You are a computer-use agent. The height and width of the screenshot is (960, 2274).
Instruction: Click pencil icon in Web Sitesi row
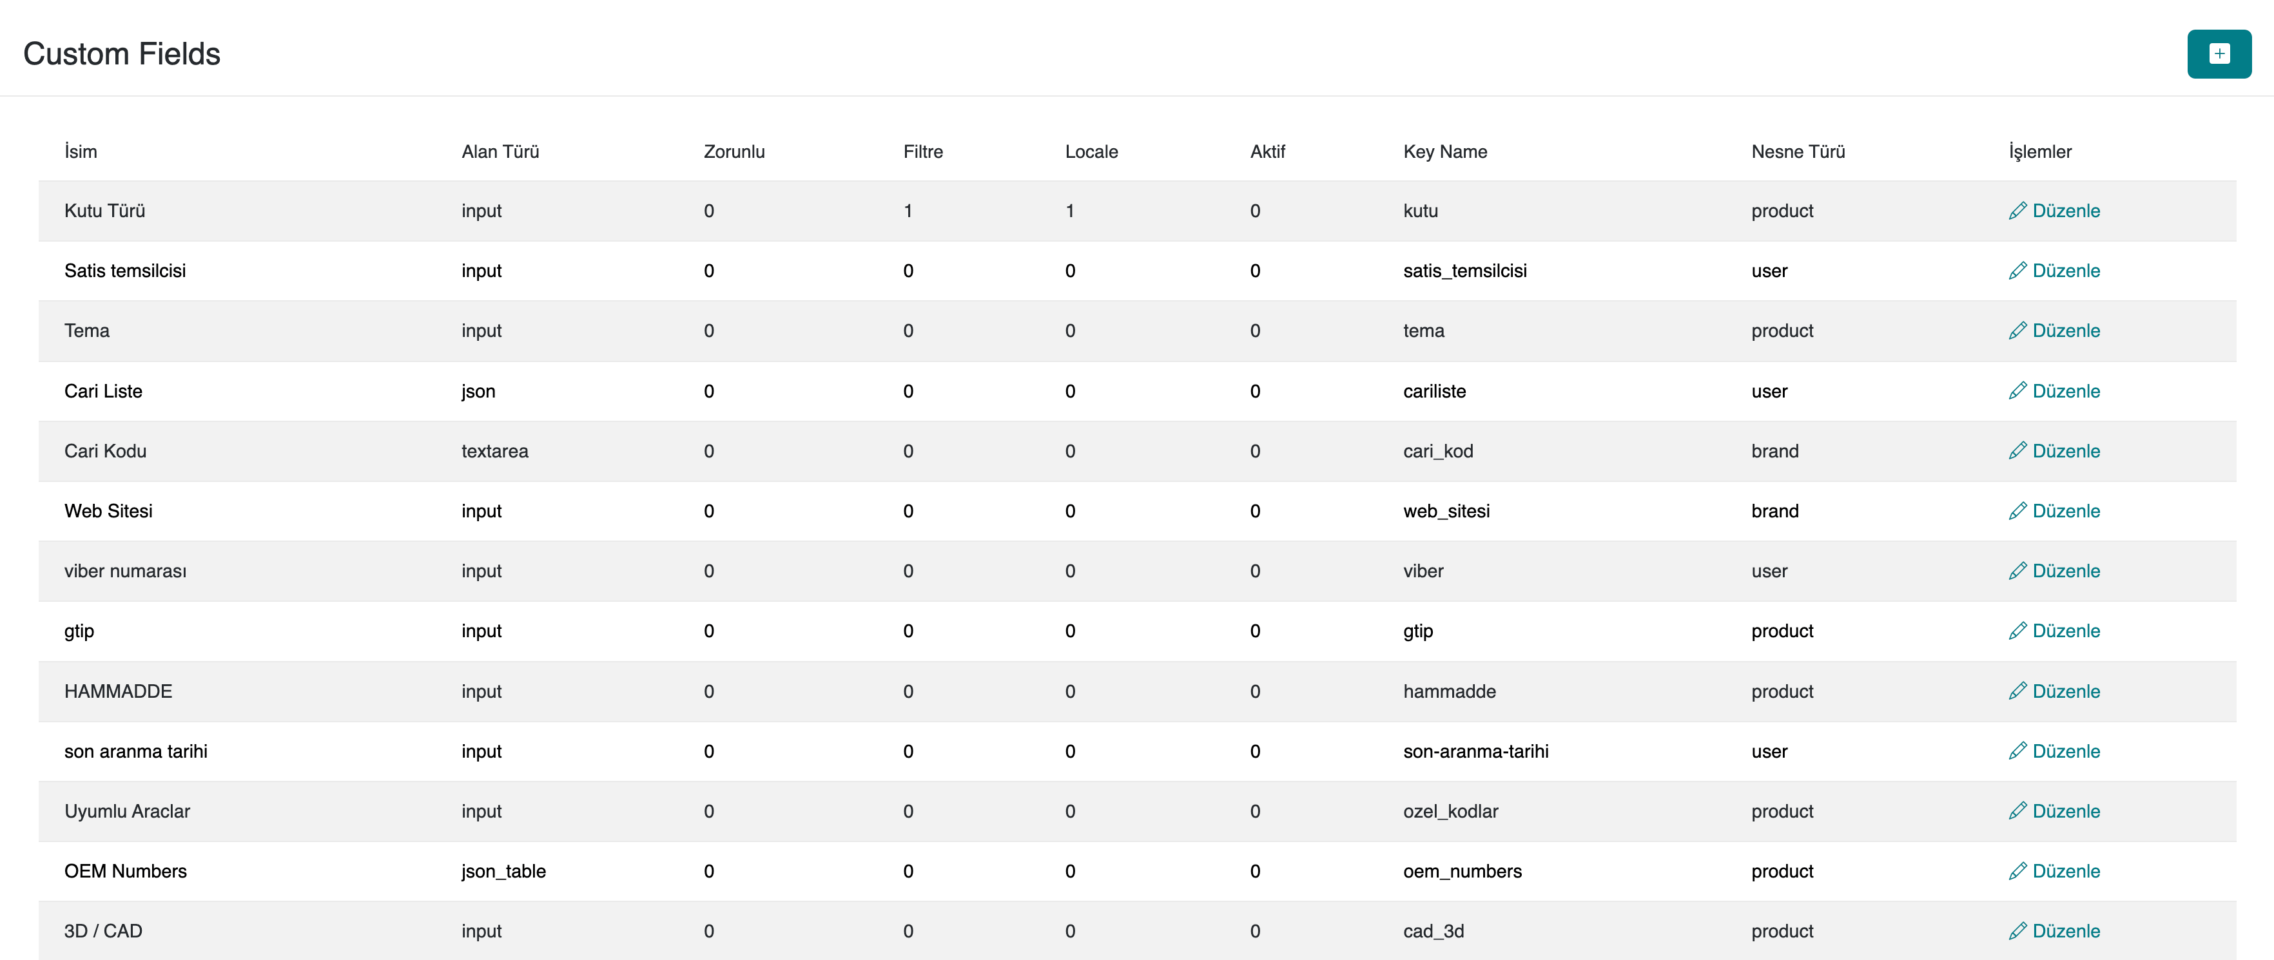2017,511
